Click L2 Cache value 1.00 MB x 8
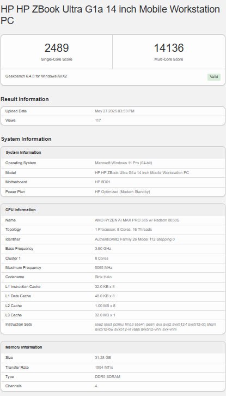The width and height of the screenshot is (226, 396). (x=105, y=306)
